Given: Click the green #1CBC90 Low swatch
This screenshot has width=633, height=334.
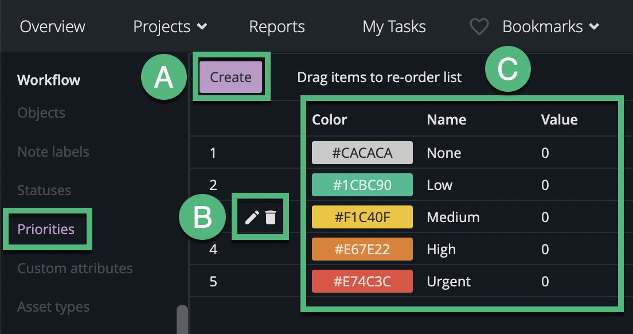Looking at the screenshot, I should coord(362,185).
